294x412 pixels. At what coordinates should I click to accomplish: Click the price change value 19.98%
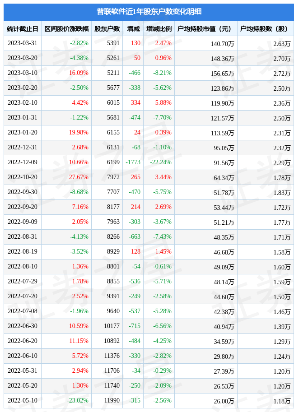pyautogui.click(x=79, y=132)
